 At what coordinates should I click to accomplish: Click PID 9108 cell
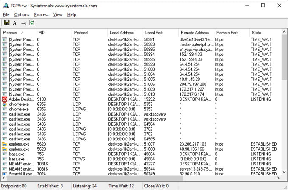click(x=42, y=99)
